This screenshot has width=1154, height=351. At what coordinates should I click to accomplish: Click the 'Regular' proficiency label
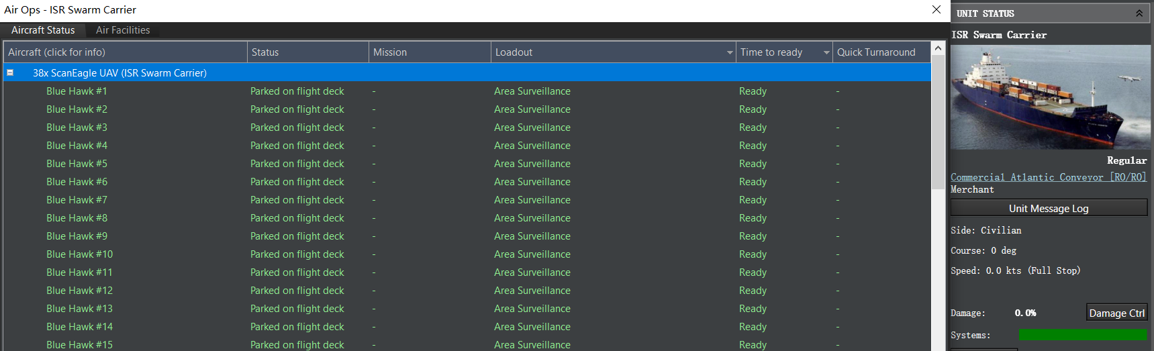coord(1126,160)
